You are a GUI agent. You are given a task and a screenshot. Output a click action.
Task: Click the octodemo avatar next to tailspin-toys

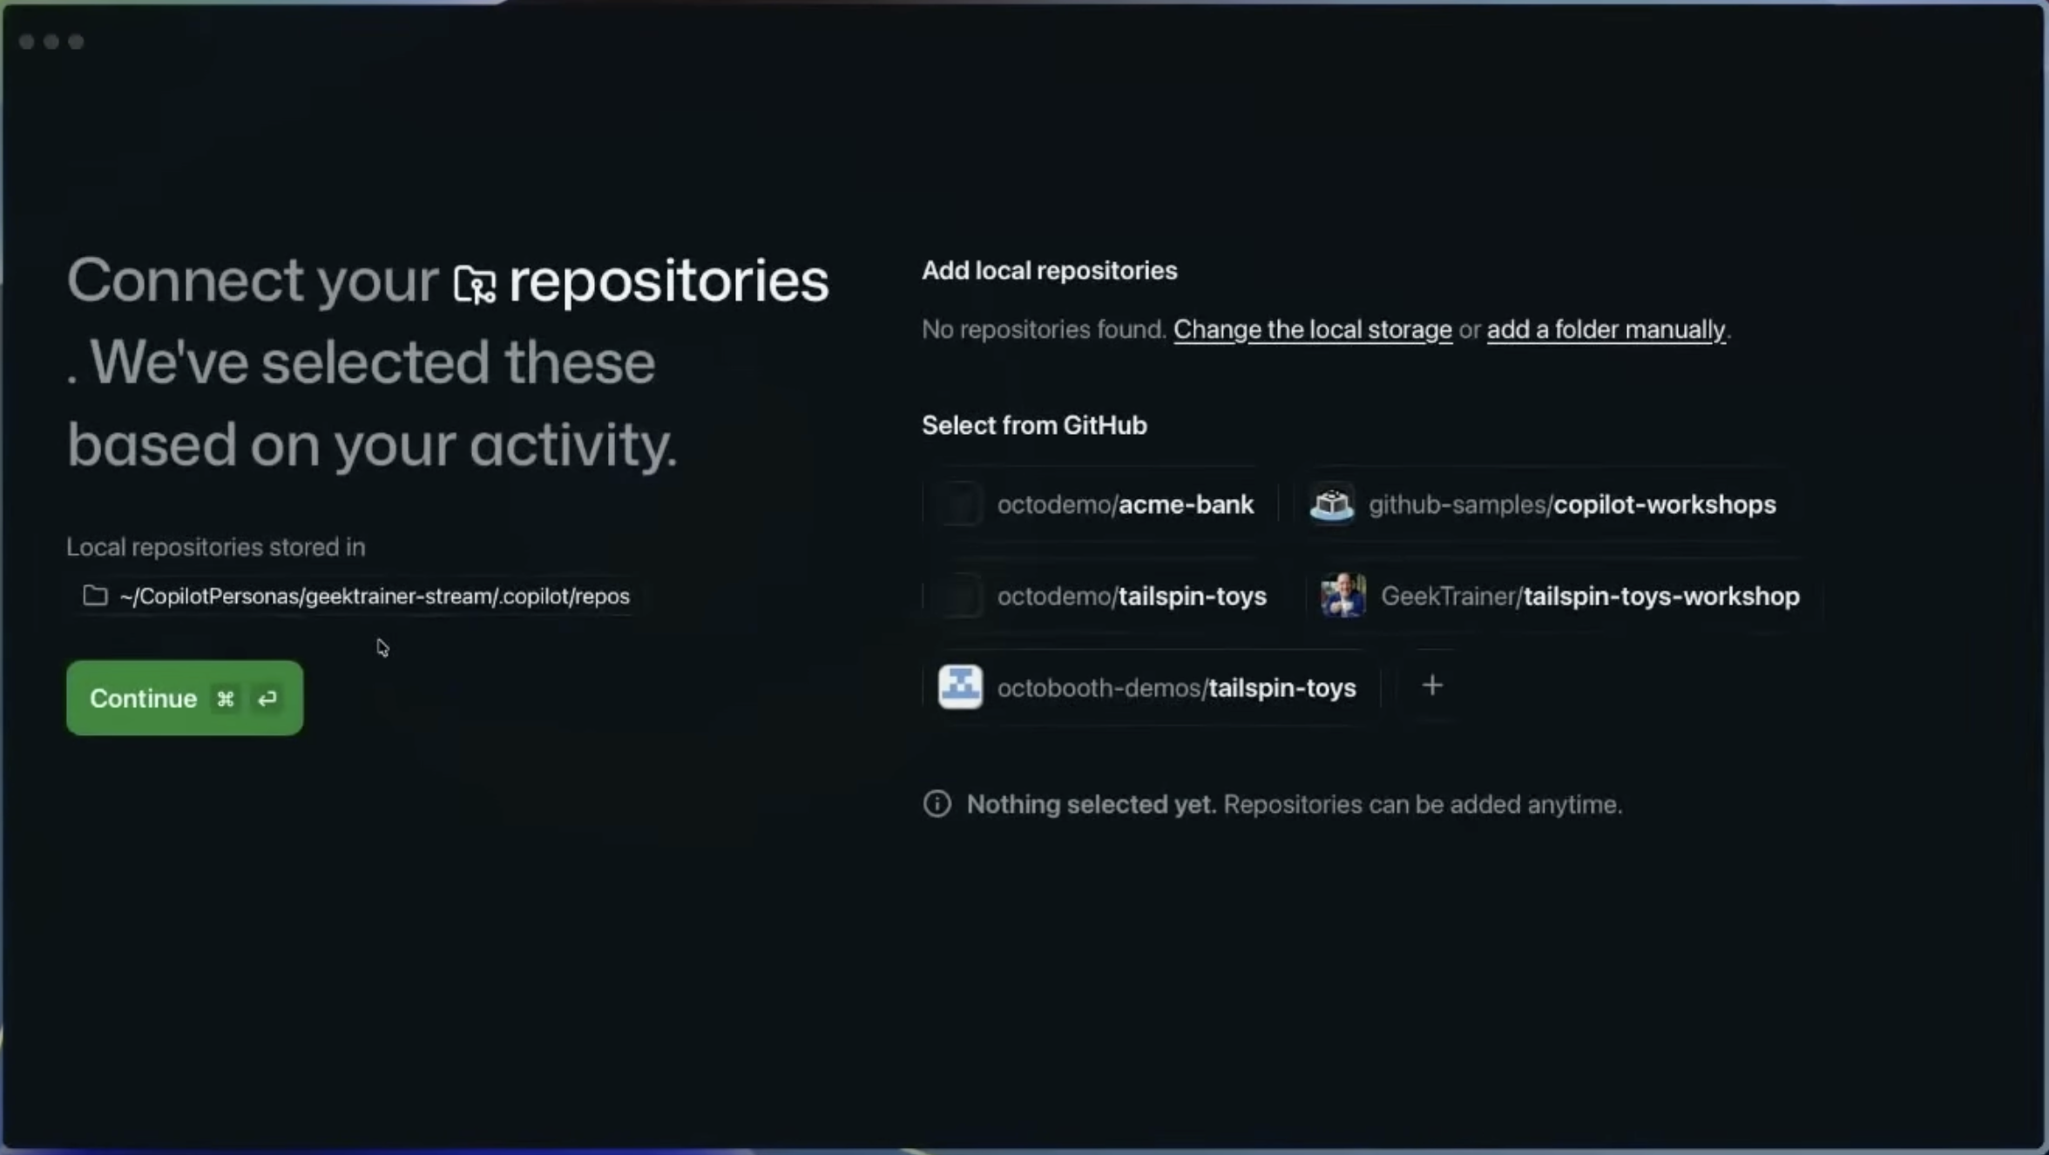960,596
